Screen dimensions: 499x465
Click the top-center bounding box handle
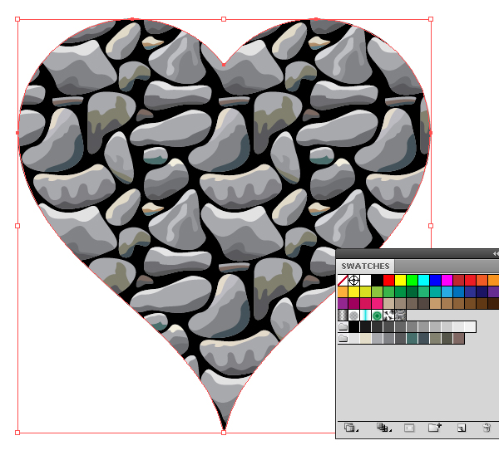(224, 19)
